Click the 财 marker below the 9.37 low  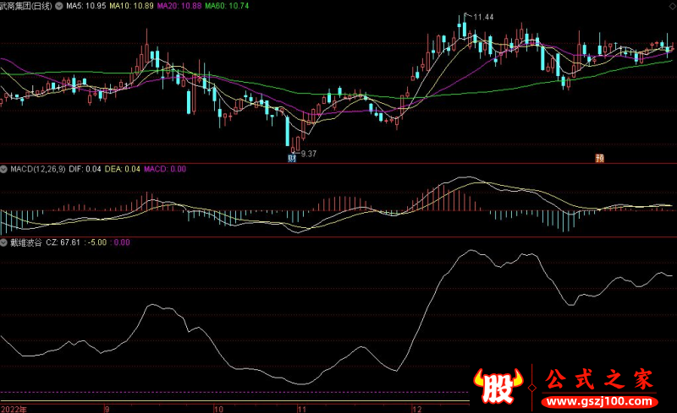pyautogui.click(x=292, y=158)
